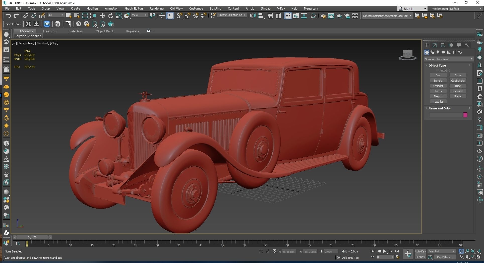
Task: Open the Select by Name dialog
Action: [77, 16]
